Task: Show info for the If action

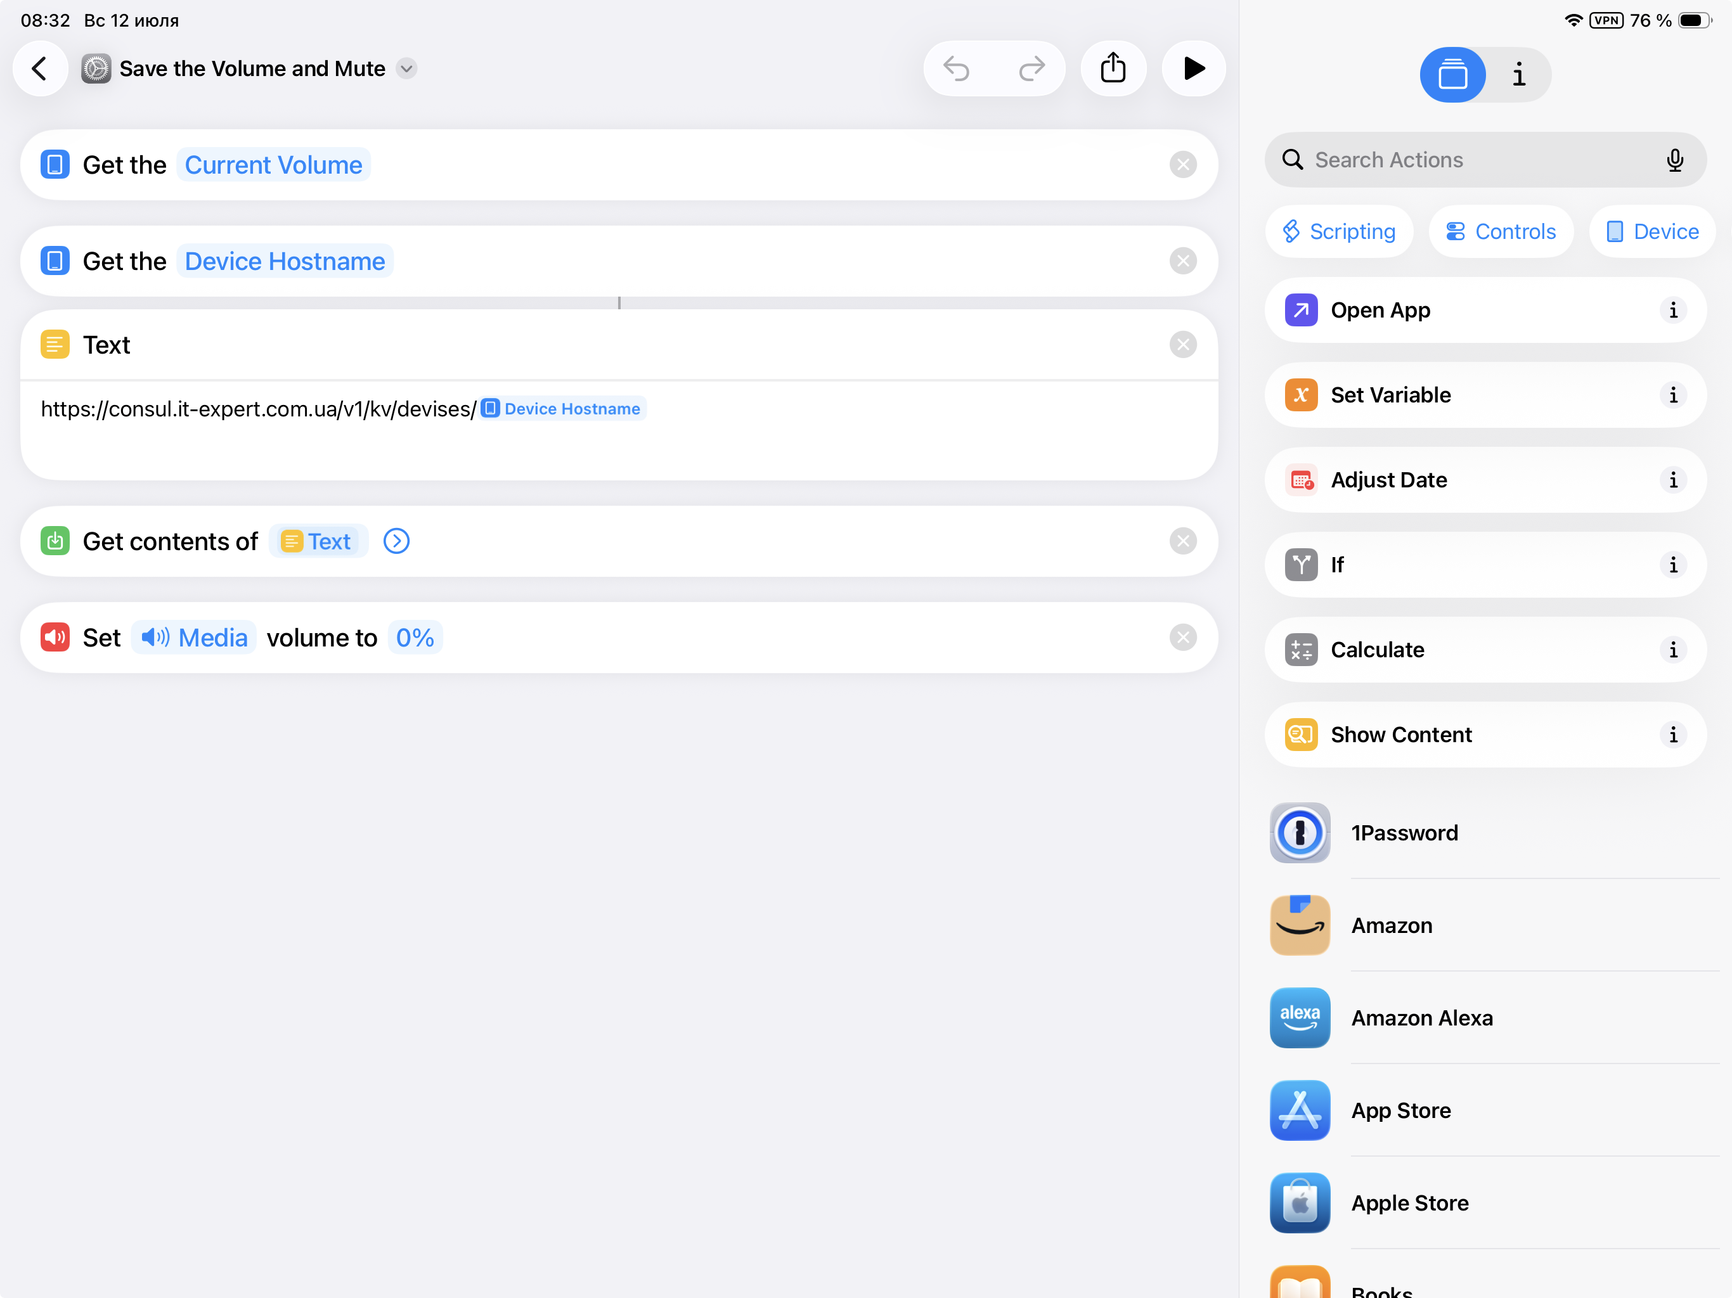Action: coord(1673,565)
